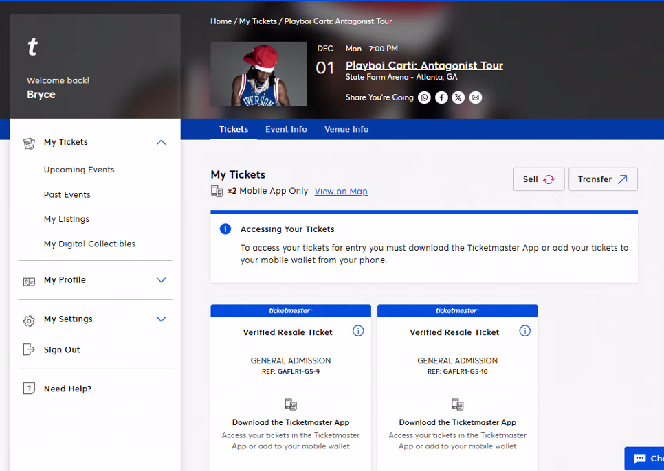Share event via X icon
664x471 pixels.
click(458, 97)
